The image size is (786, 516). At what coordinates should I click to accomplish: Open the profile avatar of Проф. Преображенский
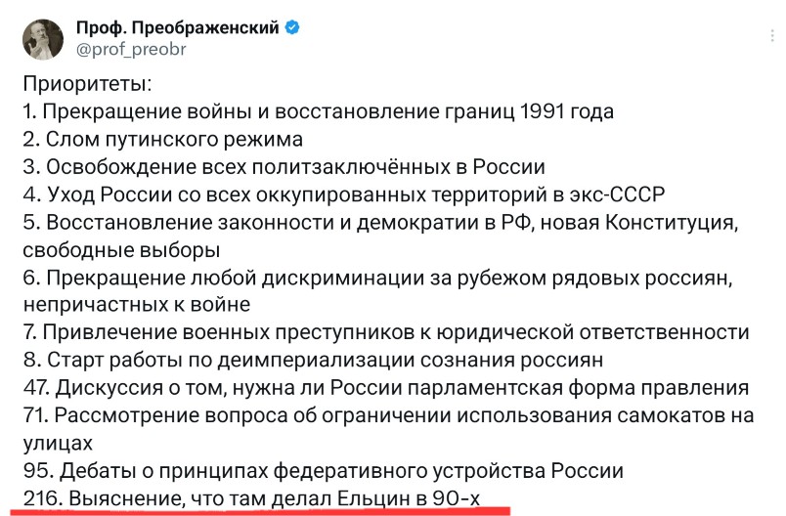[x=43, y=39]
